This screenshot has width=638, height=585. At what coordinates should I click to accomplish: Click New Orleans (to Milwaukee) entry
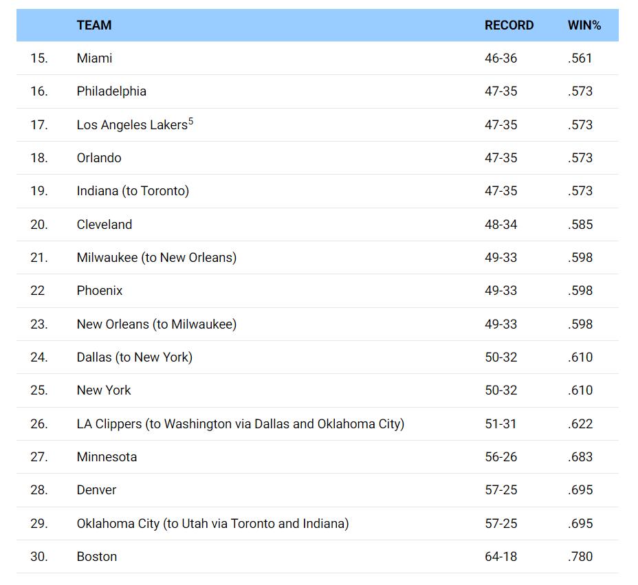[157, 324]
